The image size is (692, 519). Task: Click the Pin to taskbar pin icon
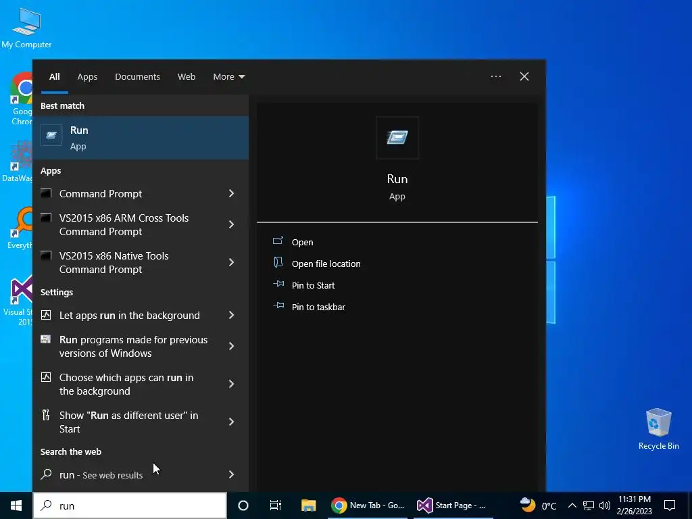pos(278,305)
